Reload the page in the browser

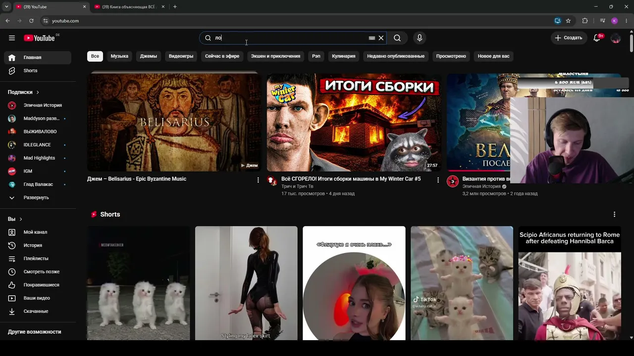[31, 21]
